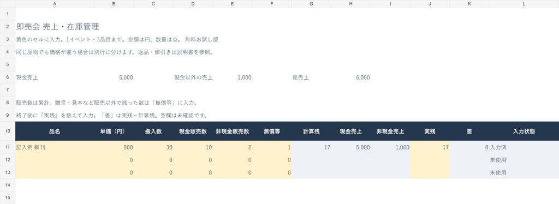Click the 現金売上 table header in row 10
The height and width of the screenshot is (204, 559).
click(x=351, y=131)
